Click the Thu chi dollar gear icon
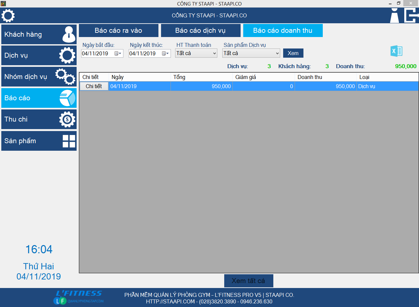 [67, 119]
